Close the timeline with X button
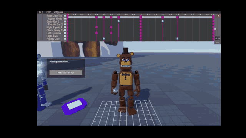Image resolution: width=246 pixels, height=138 pixels. click(218, 16)
